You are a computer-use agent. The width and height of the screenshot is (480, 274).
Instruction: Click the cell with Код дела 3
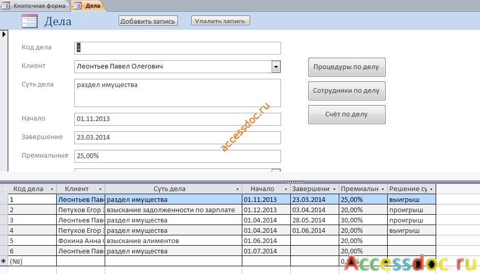[32, 220]
